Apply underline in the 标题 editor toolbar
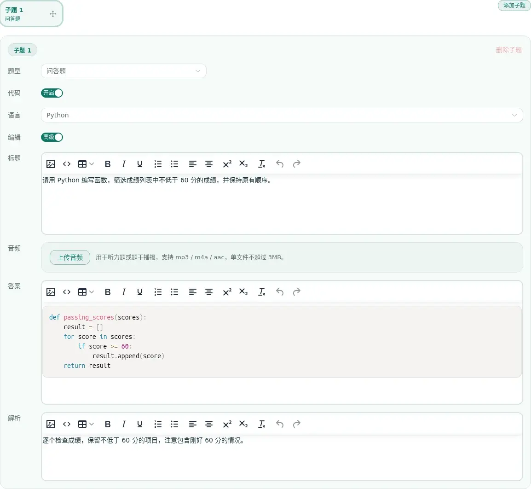Screen dimensions: 531x489 pyautogui.click(x=140, y=164)
